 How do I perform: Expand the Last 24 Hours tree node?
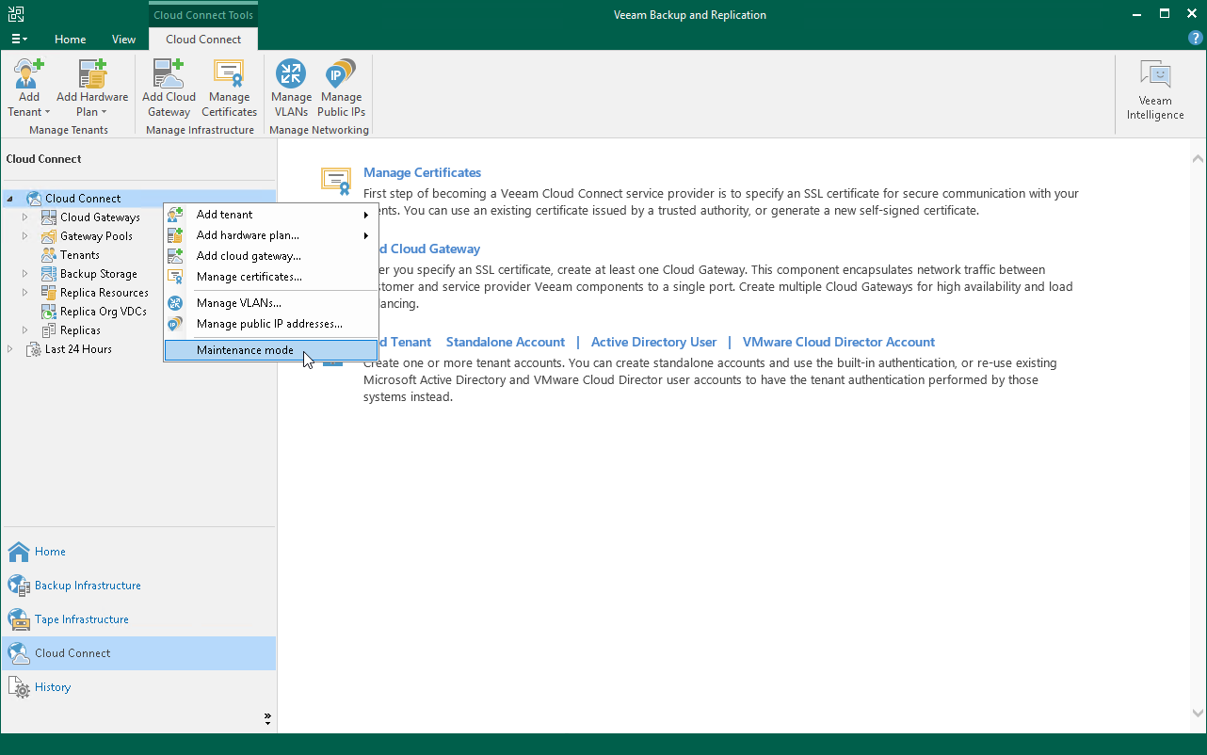(10, 349)
